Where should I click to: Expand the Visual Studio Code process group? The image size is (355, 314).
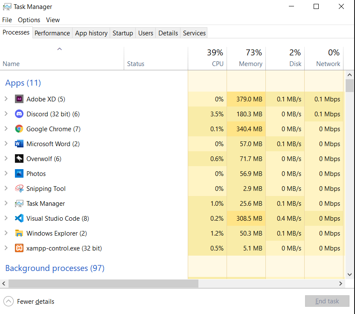point(6,219)
